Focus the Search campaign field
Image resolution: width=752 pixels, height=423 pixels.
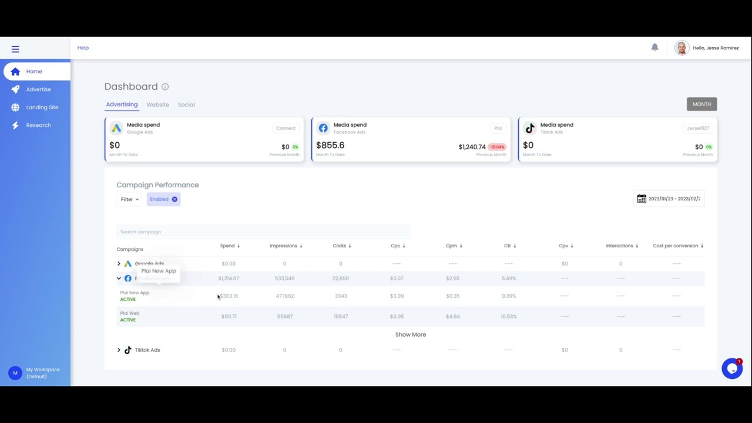point(263,231)
